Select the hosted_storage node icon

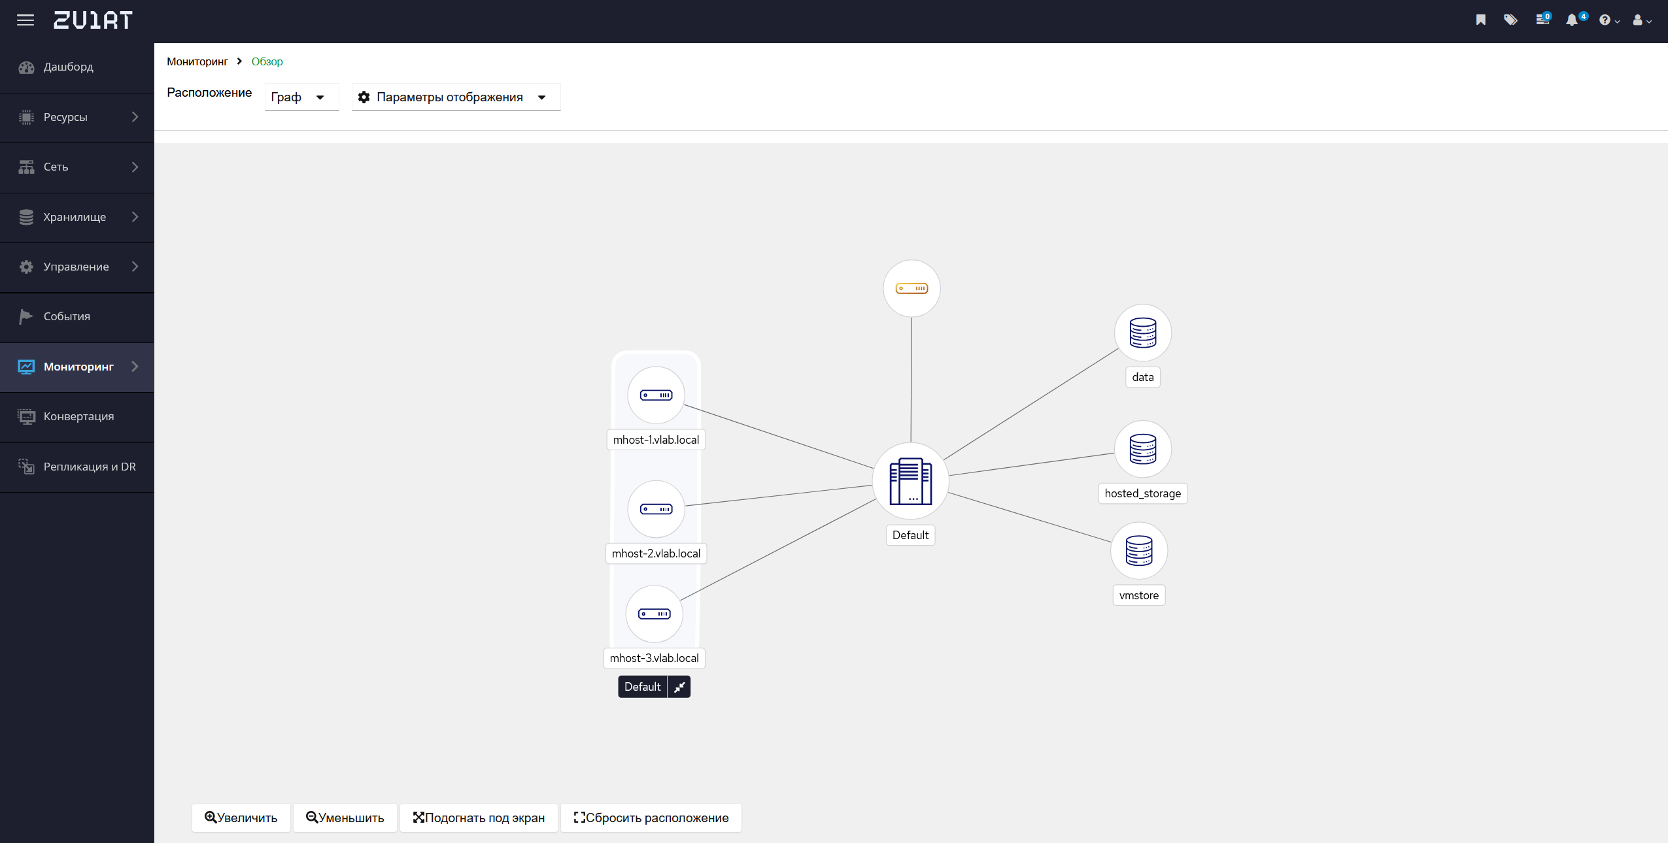click(x=1143, y=450)
